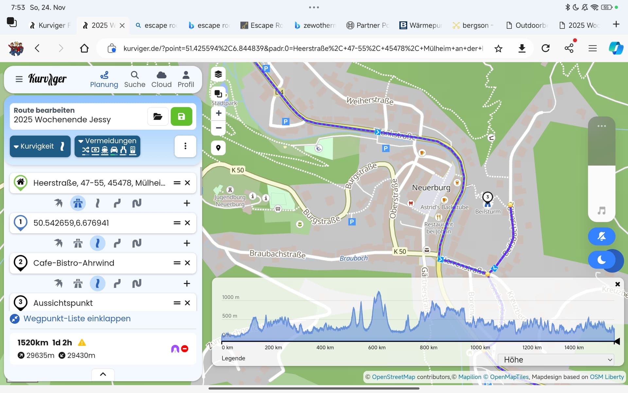Select curvy routing below Heerstraße waypoint
The image size is (628, 393).
(x=97, y=203)
